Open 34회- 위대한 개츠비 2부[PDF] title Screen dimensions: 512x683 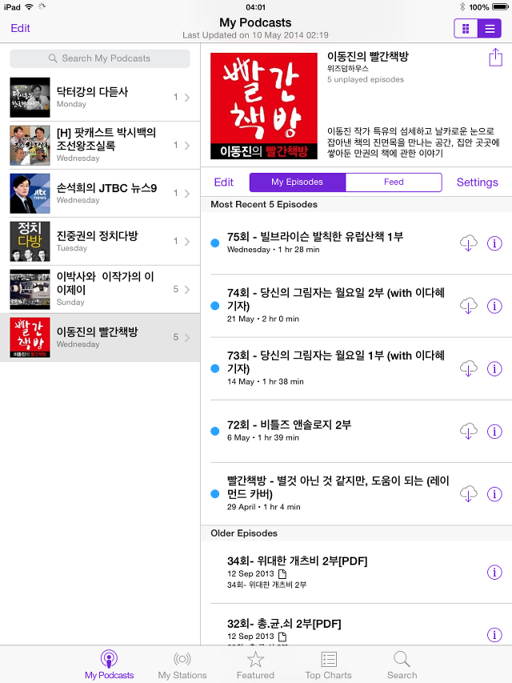298,561
